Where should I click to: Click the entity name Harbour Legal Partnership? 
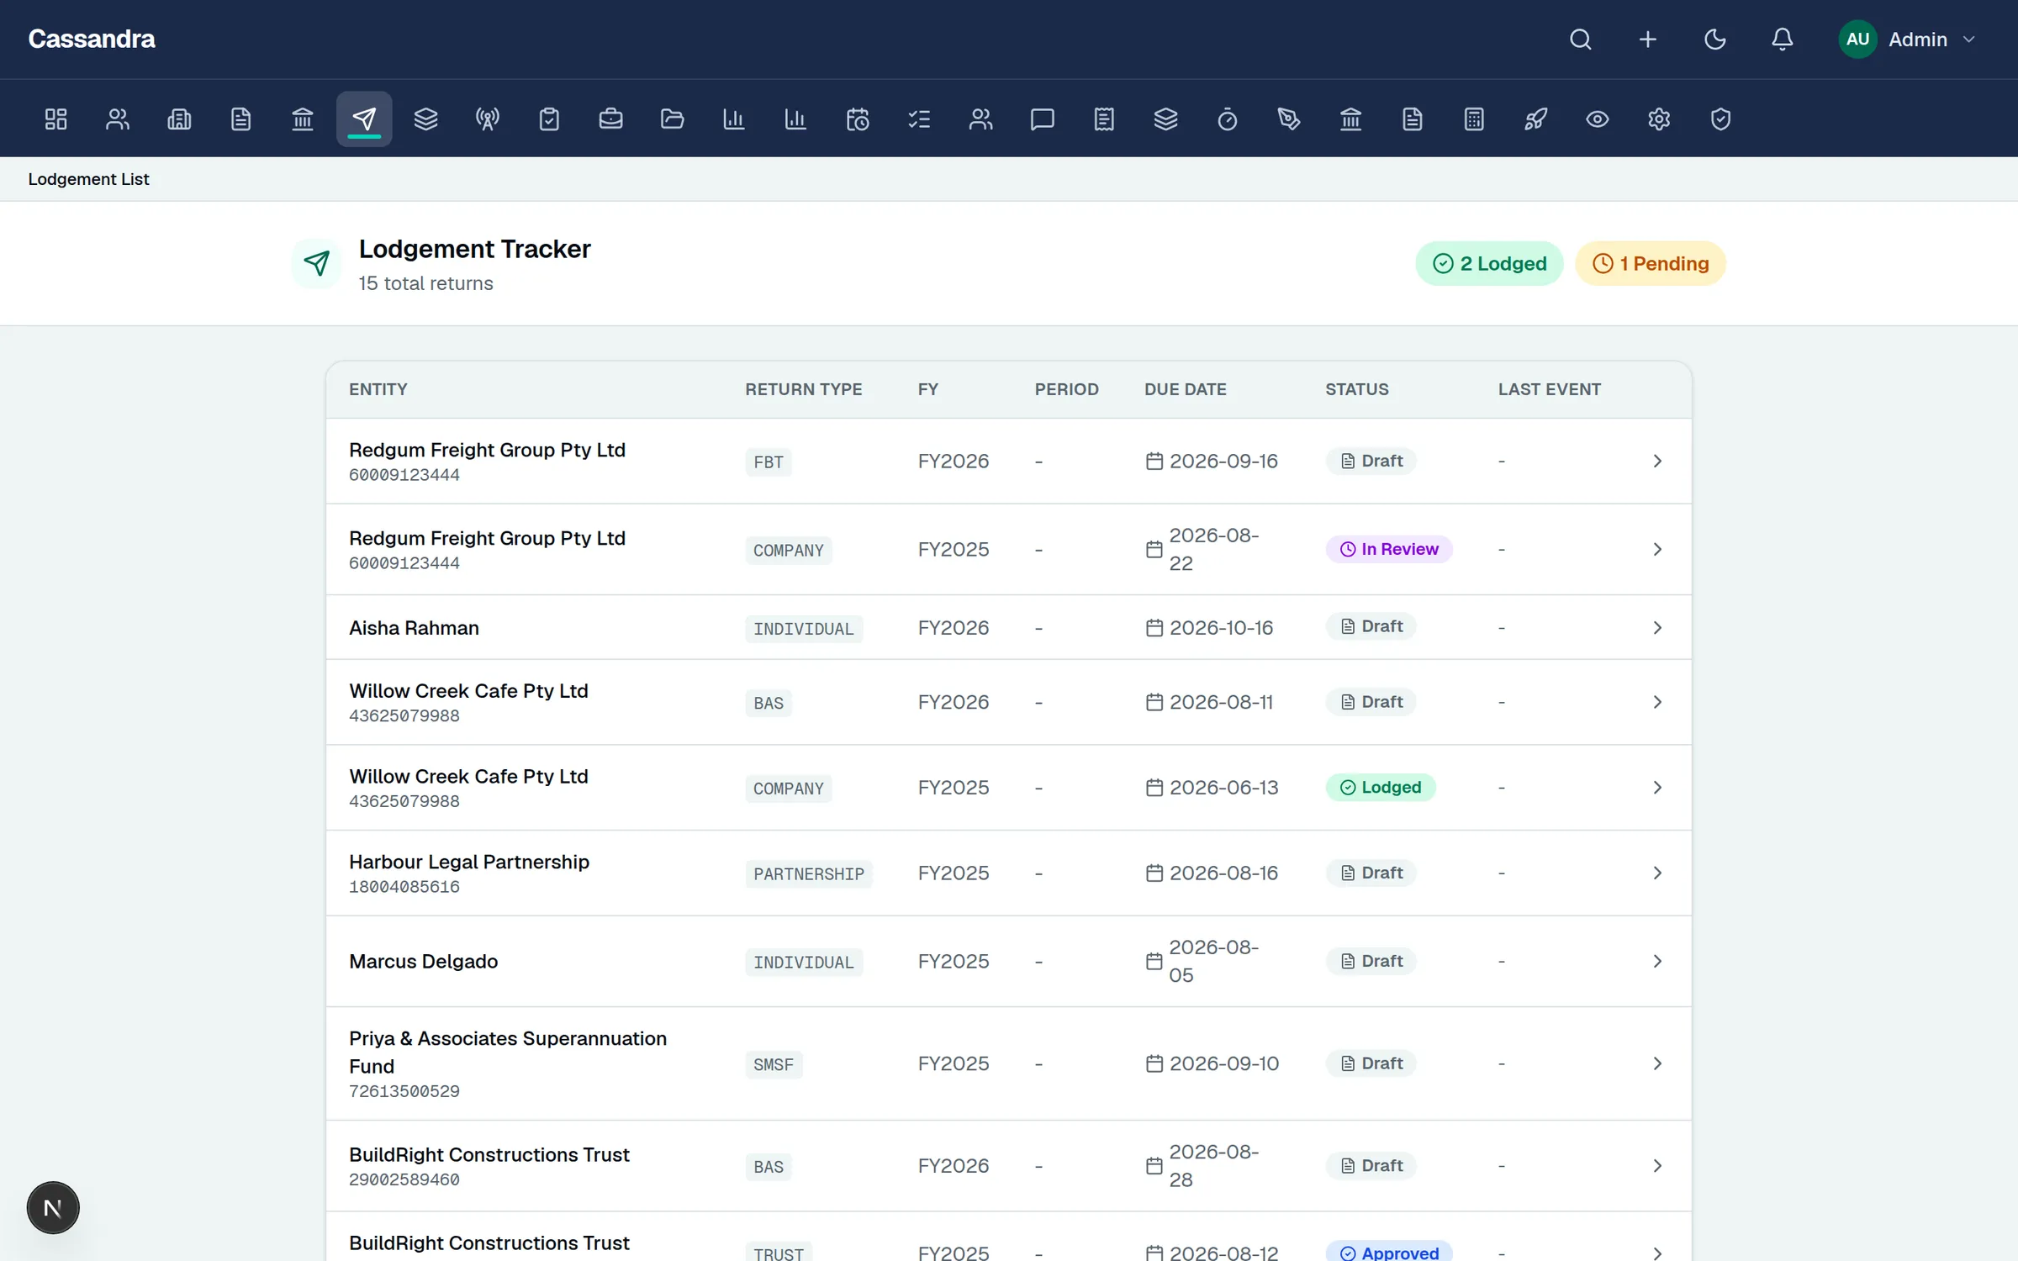click(469, 862)
